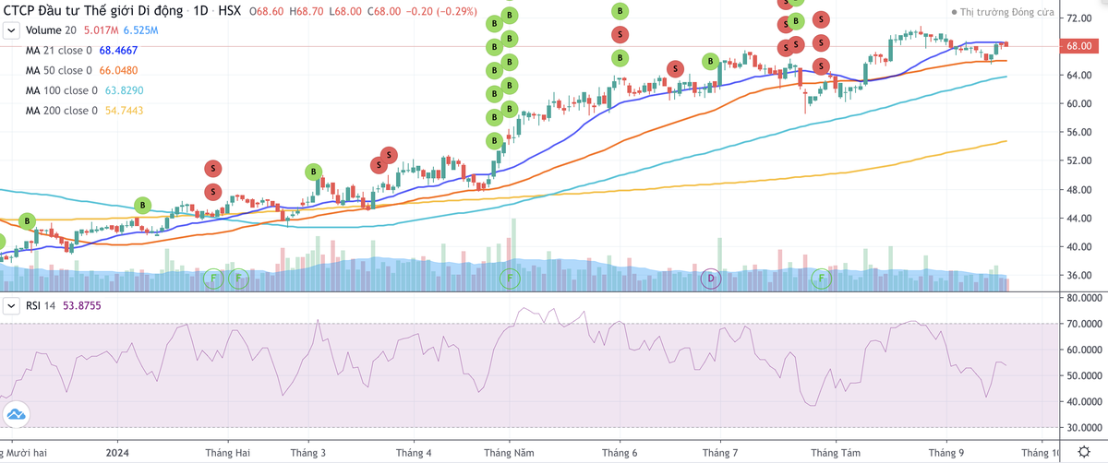Click the red 68.00 current price label
This screenshot has height=463, width=1108.
[1078, 46]
